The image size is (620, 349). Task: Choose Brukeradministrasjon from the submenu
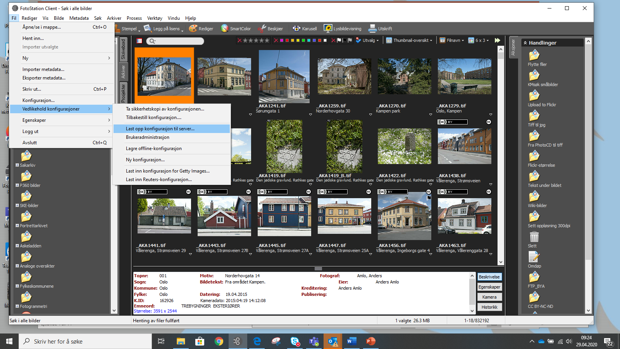pos(148,137)
